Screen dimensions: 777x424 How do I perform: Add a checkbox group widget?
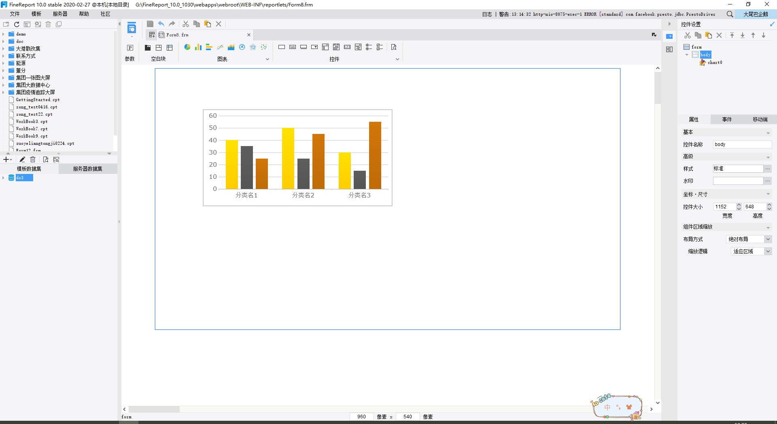click(380, 47)
